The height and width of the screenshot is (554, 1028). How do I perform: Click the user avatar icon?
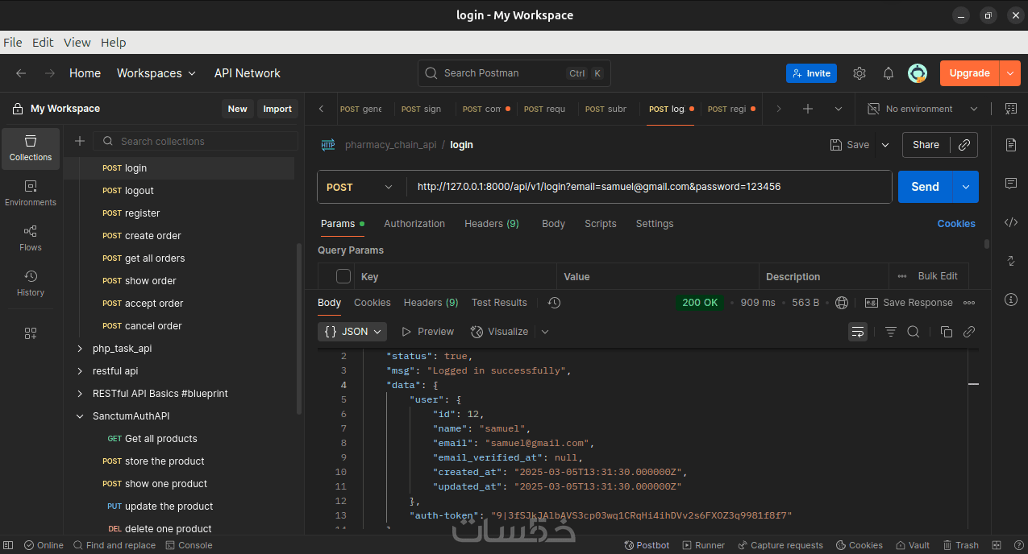pyautogui.click(x=918, y=73)
